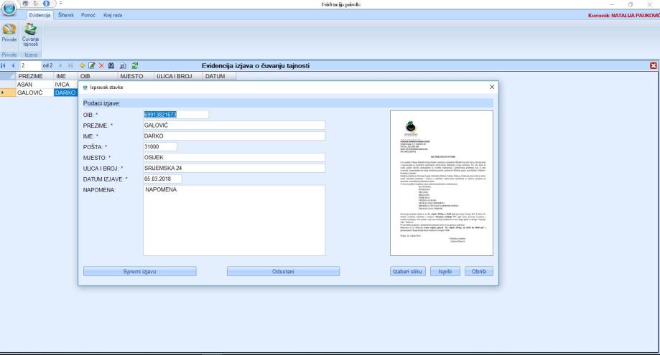The width and height of the screenshot is (660, 355).
Task: Click the Obriši button
Action: pyautogui.click(x=479, y=271)
